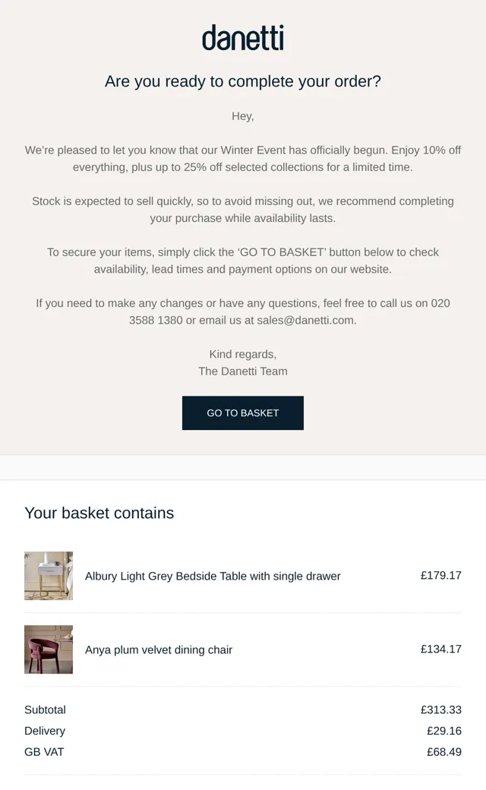
Task: Click the GO TO BASKET button
Action: click(243, 412)
